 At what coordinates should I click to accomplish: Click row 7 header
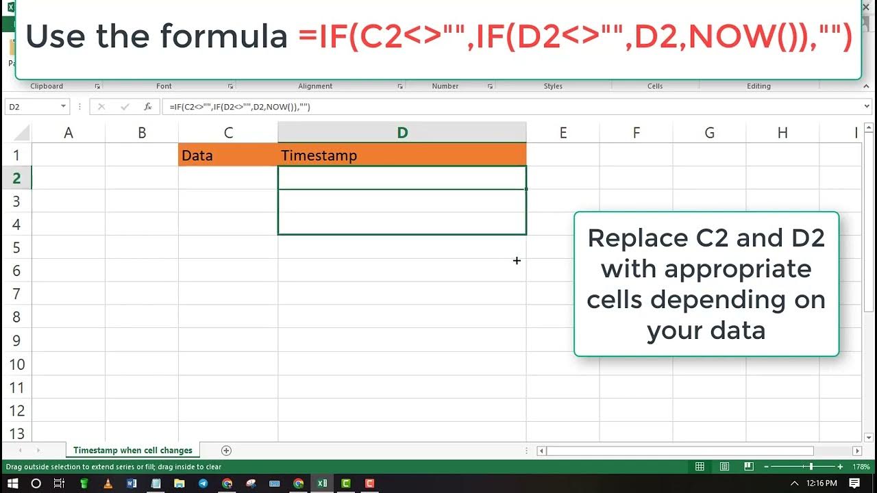click(x=16, y=294)
